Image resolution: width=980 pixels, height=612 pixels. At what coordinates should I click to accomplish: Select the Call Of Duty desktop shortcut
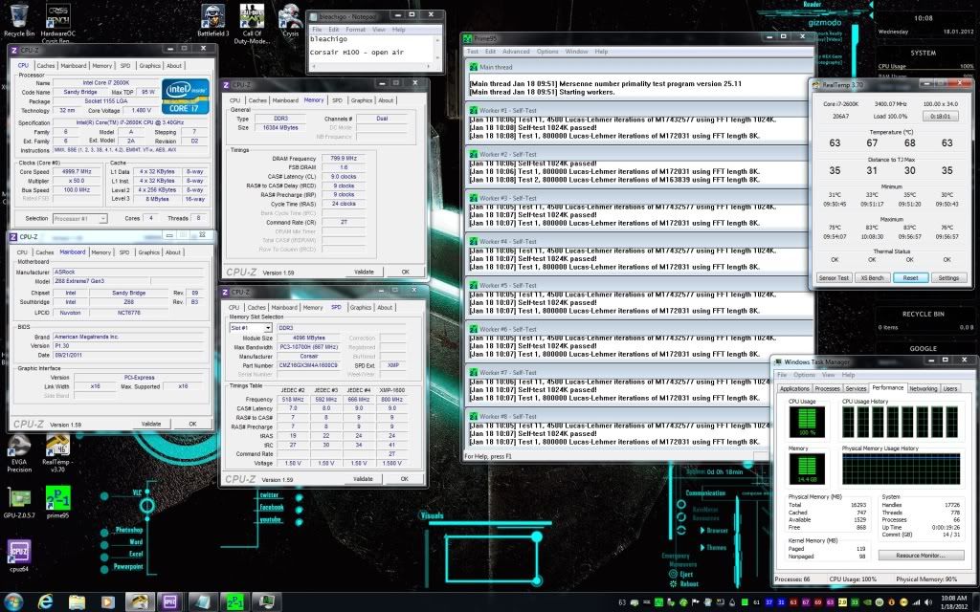click(x=252, y=23)
